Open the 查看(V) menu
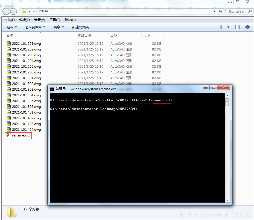254x220 pixels. pyautogui.click(x=40, y=20)
